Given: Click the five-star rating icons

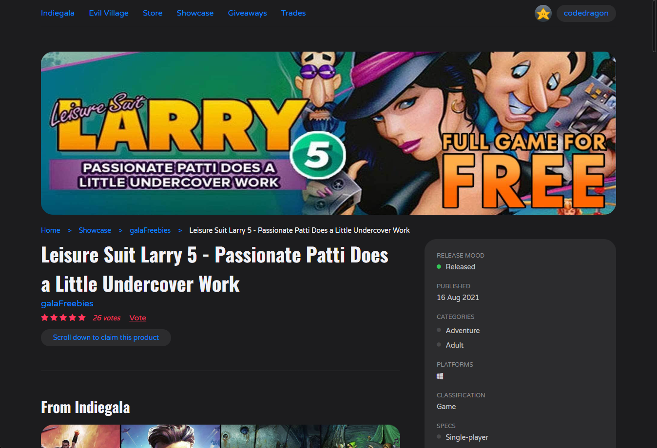Looking at the screenshot, I should pos(63,317).
